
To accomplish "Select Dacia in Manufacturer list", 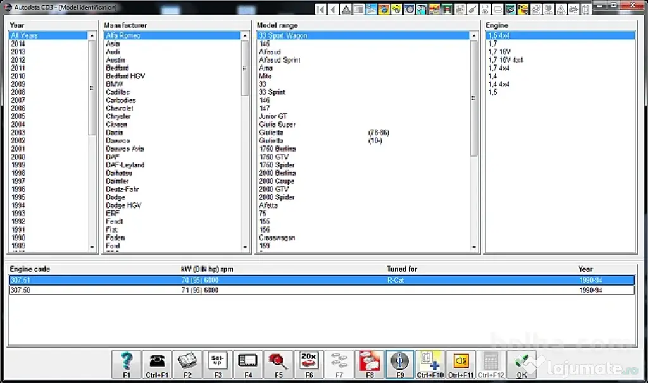I will tap(172, 133).
